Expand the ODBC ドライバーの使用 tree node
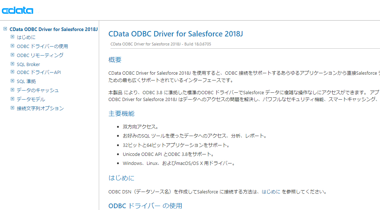Screen dimensions: 380x210 pos(12,46)
